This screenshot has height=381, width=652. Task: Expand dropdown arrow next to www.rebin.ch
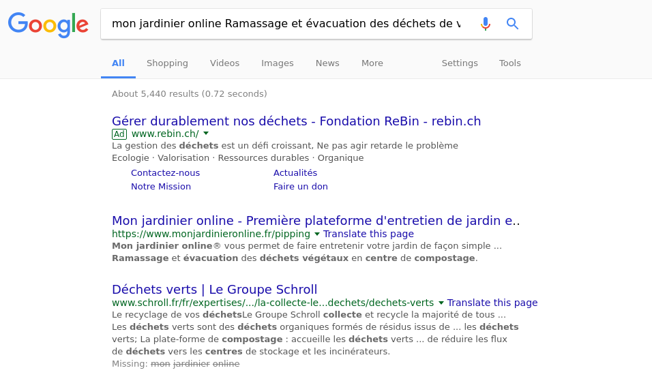pos(206,134)
